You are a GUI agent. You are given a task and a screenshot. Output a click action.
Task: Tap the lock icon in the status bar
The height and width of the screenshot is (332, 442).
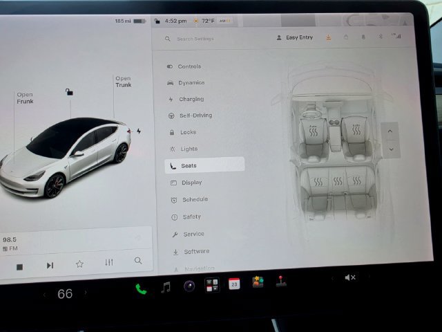point(157,21)
